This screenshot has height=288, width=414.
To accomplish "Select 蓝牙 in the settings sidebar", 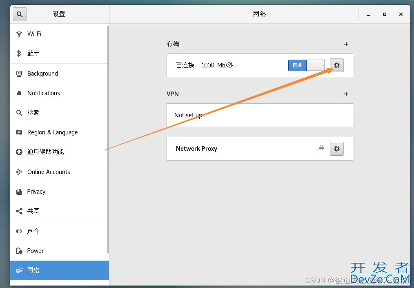I will point(60,54).
